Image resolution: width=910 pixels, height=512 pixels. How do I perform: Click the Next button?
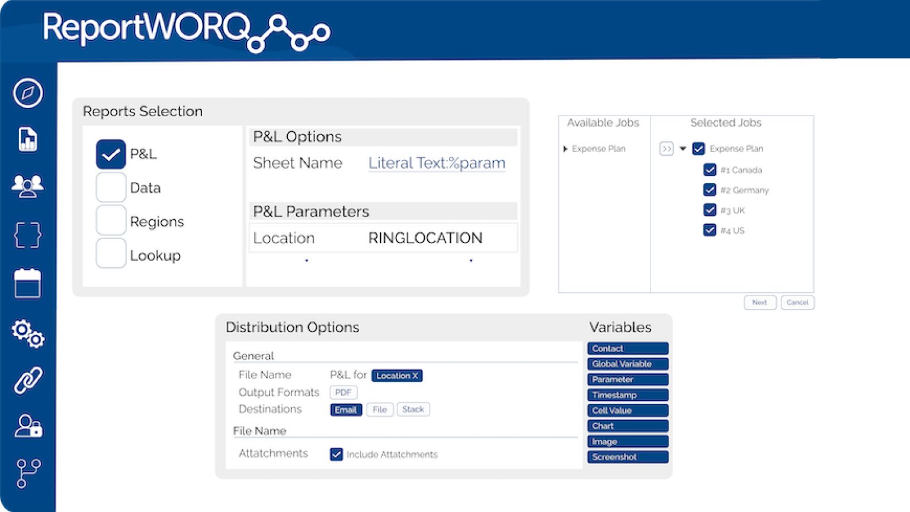(x=760, y=302)
